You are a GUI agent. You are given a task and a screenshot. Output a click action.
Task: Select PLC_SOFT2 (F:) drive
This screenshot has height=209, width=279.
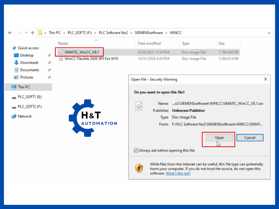click(30, 107)
